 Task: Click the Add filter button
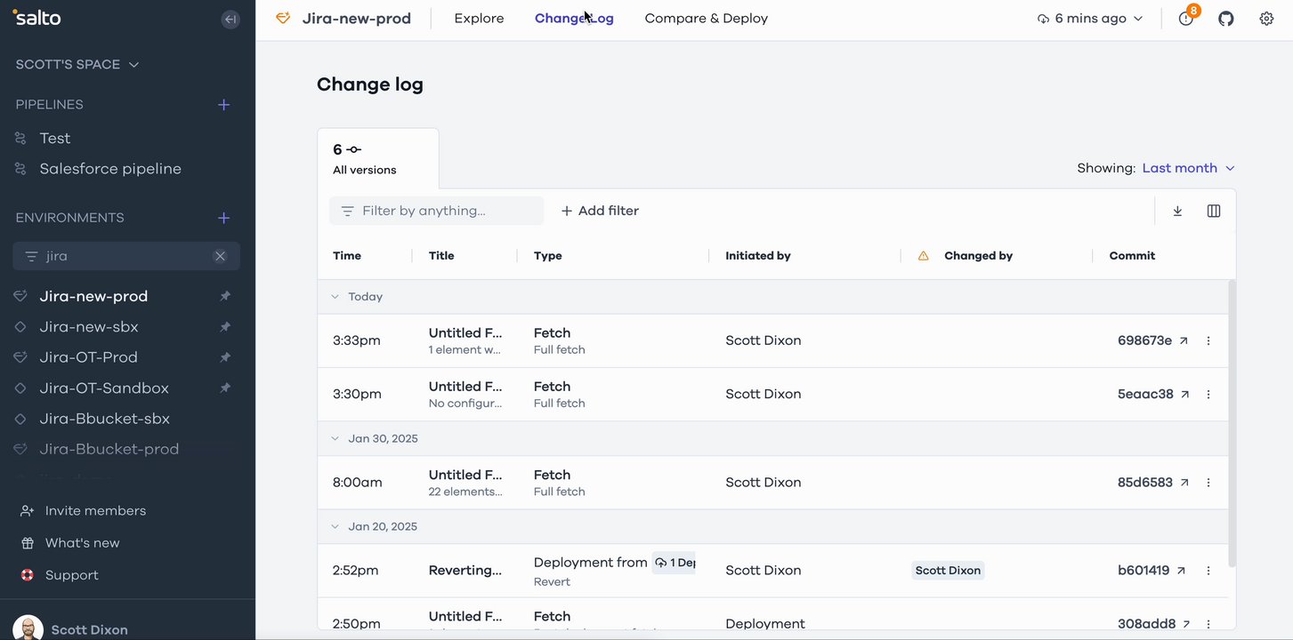pos(600,211)
